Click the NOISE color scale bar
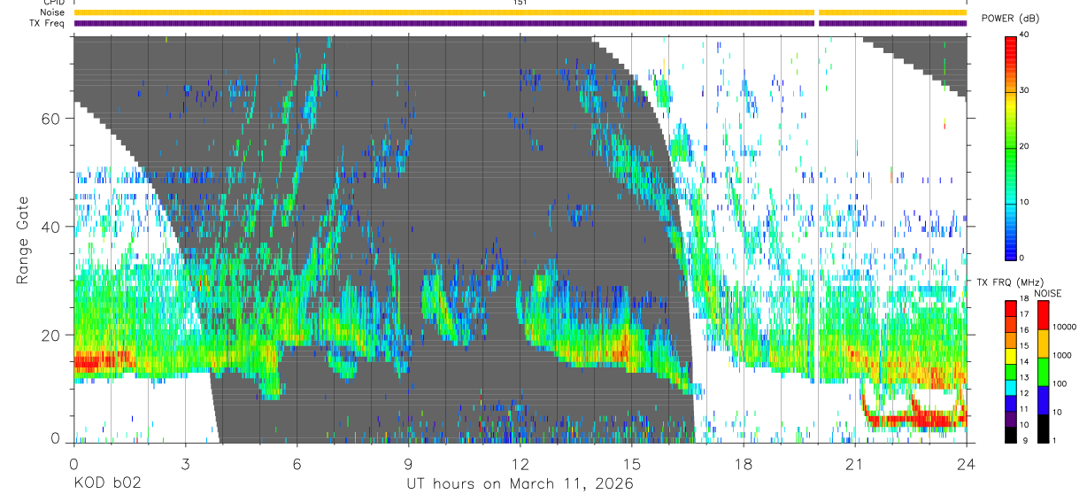The width and height of the screenshot is (1087, 502). [x=1043, y=372]
